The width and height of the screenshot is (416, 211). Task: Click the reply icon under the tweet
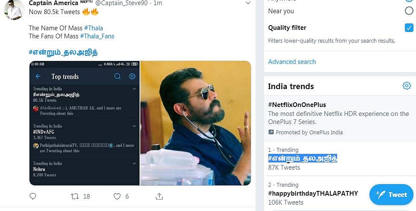[33, 197]
